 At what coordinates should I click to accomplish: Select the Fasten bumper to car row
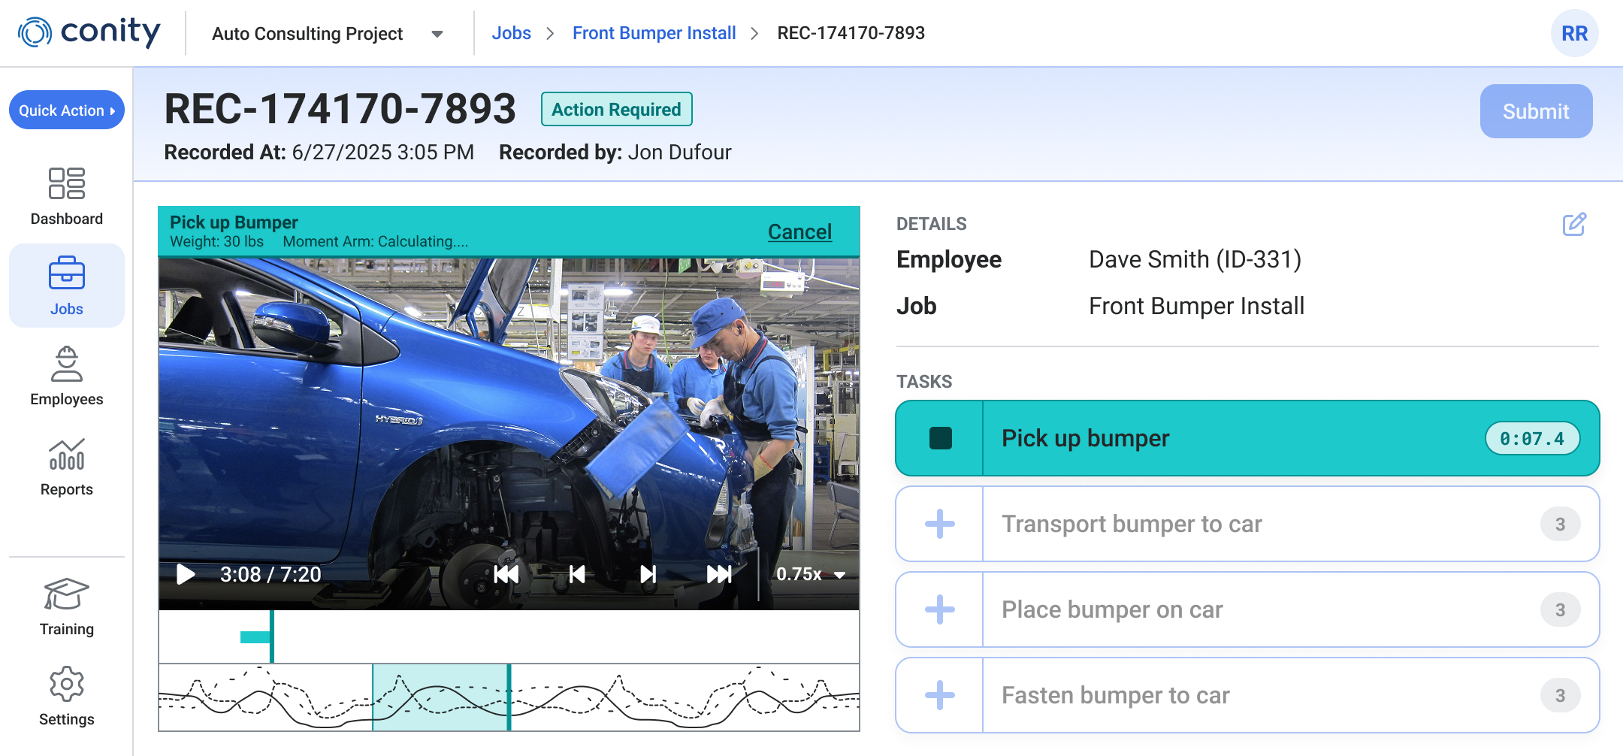pos(1247,695)
